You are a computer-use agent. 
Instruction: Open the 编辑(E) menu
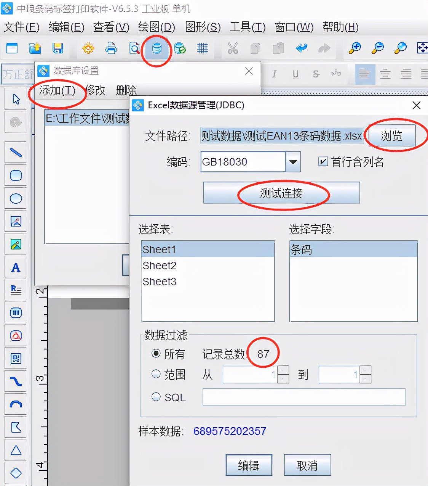click(x=66, y=27)
